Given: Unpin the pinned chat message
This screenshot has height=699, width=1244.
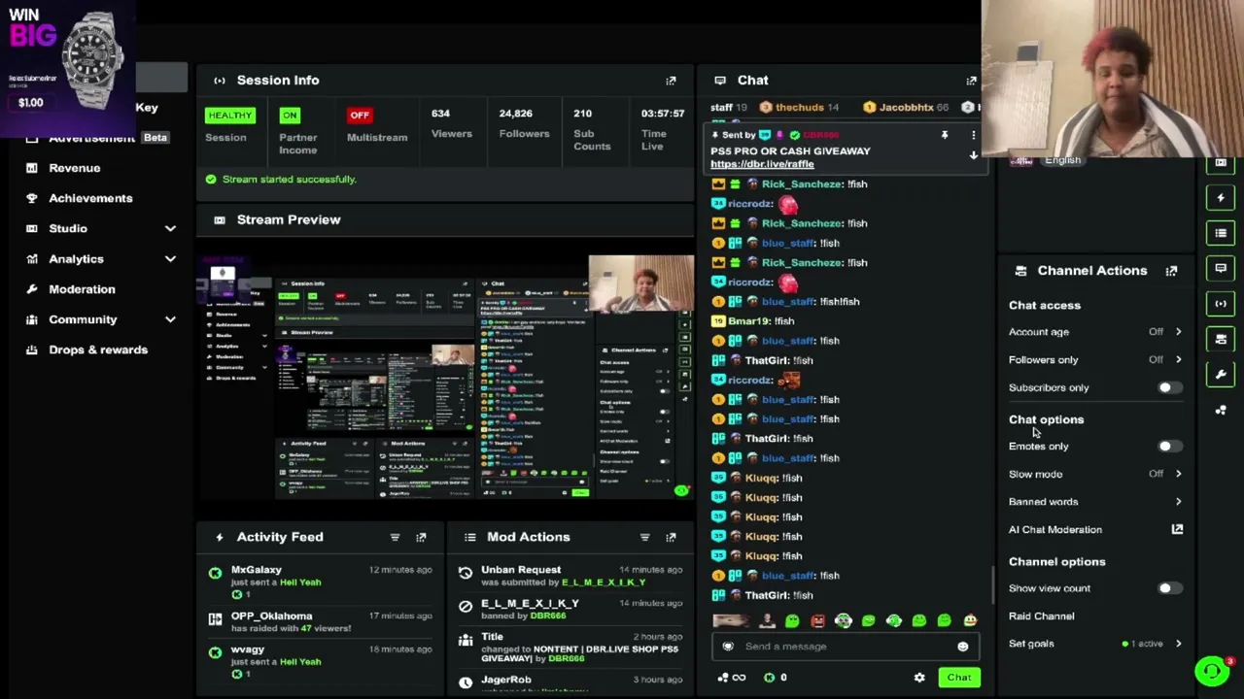Looking at the screenshot, I should [944, 136].
